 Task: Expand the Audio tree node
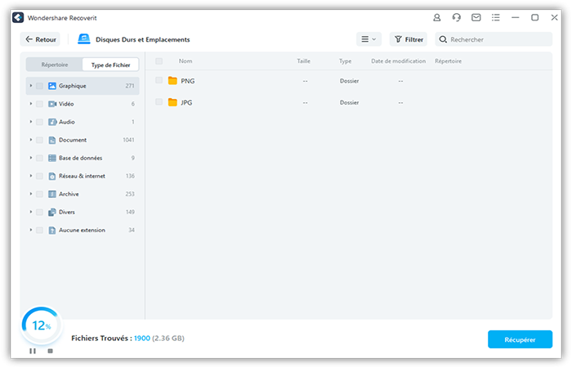[31, 122]
